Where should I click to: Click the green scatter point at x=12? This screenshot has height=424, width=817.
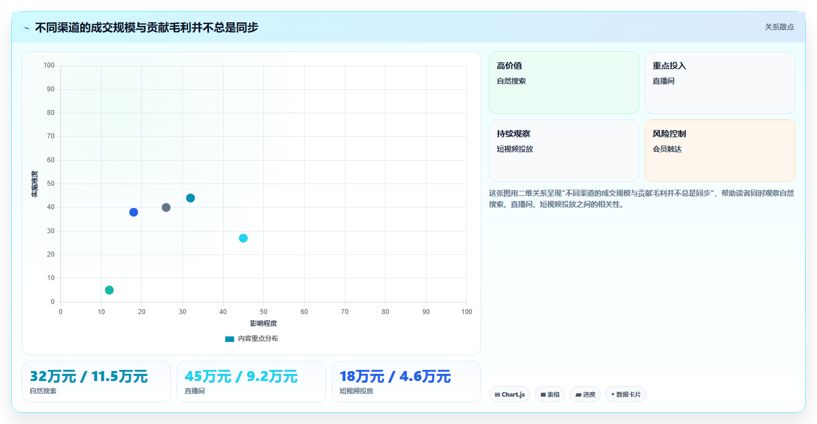click(110, 290)
